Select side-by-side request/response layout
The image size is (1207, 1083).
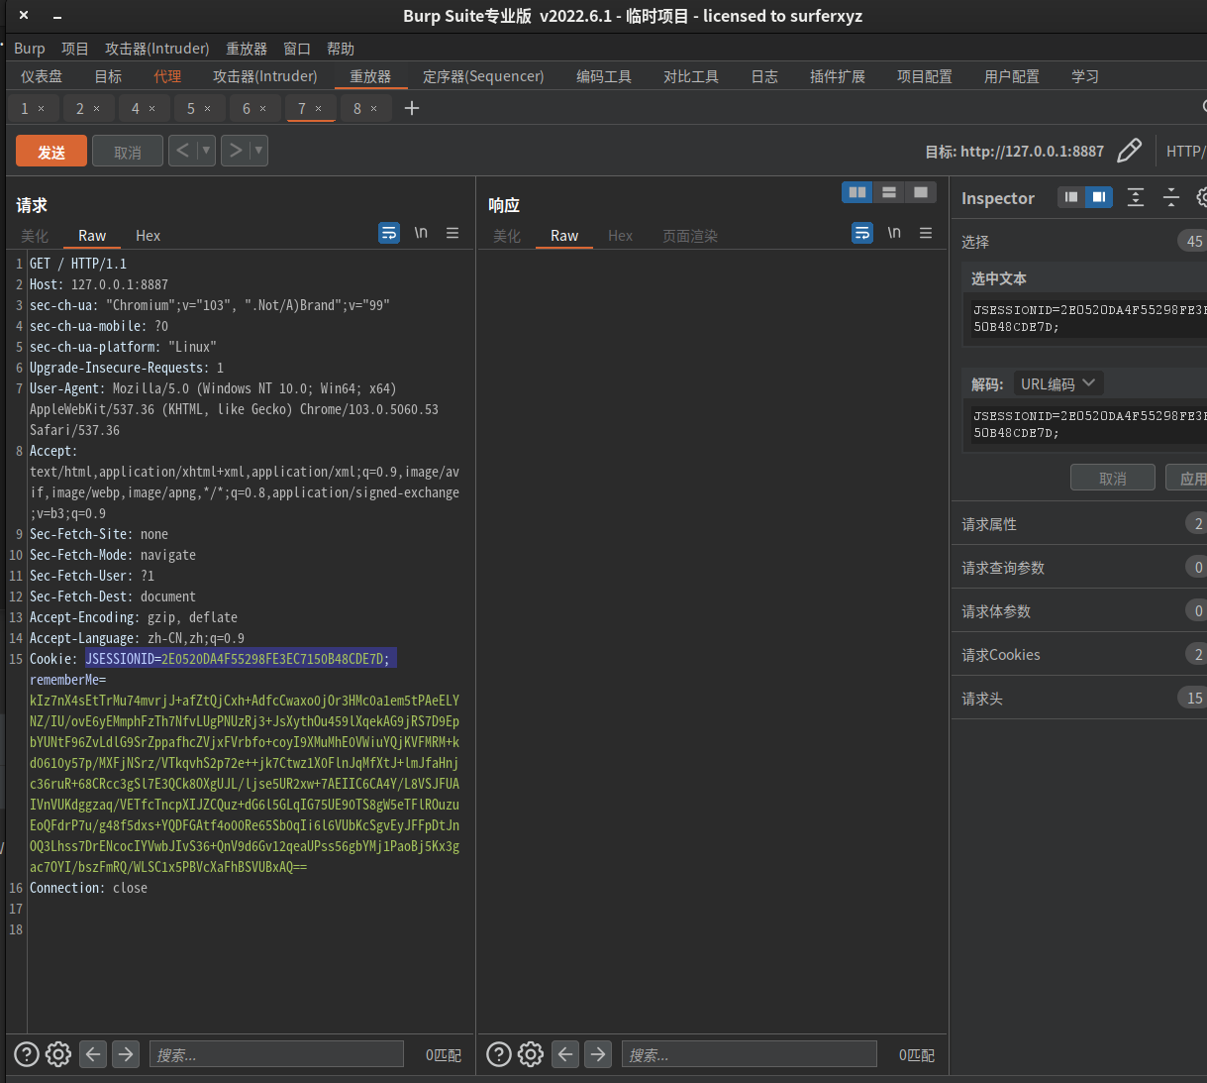coord(857,192)
